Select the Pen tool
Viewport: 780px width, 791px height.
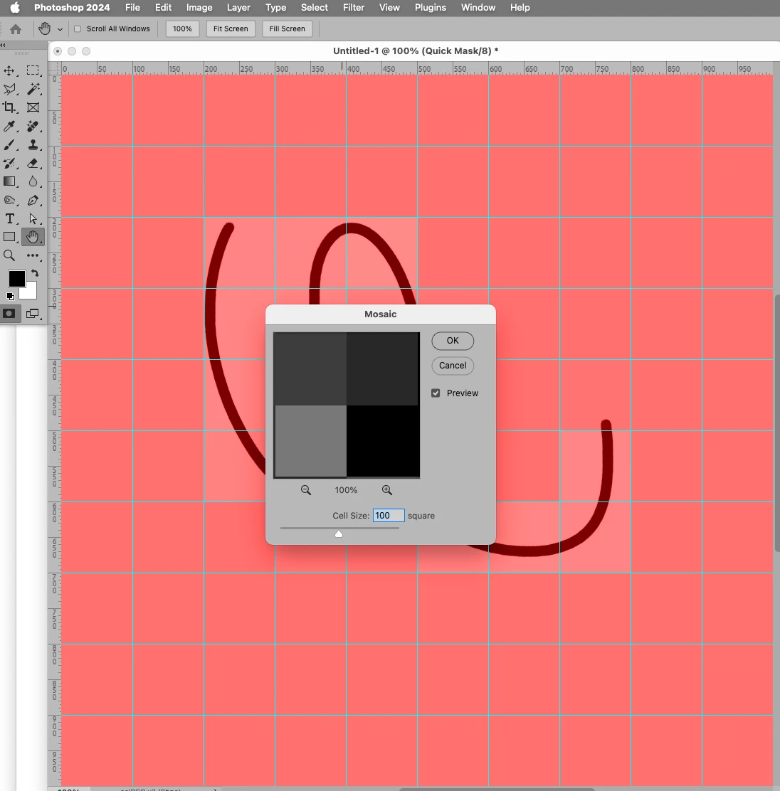[x=33, y=201]
